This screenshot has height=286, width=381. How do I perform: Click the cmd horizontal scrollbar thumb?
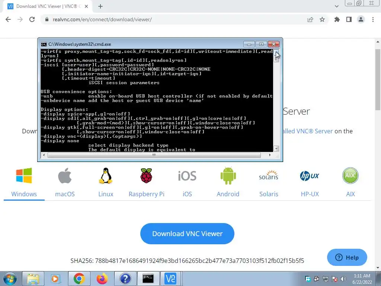pos(154,155)
